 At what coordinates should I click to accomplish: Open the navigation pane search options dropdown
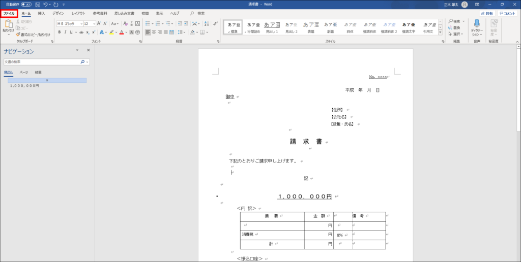point(88,62)
